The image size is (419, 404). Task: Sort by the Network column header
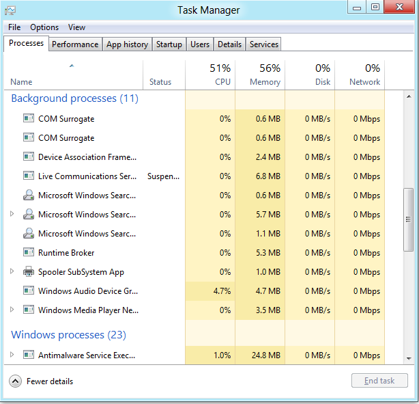[360, 75]
